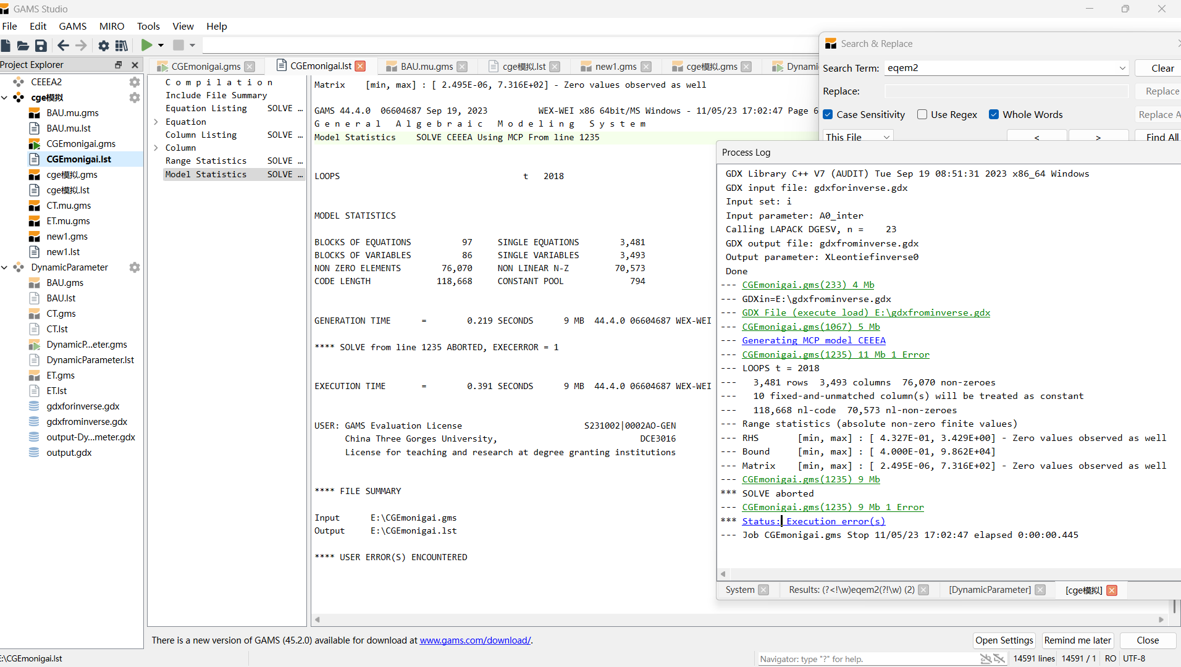Viewport: 1181px width, 667px height.
Task: Float the Project Explorer panel
Action: tap(119, 65)
